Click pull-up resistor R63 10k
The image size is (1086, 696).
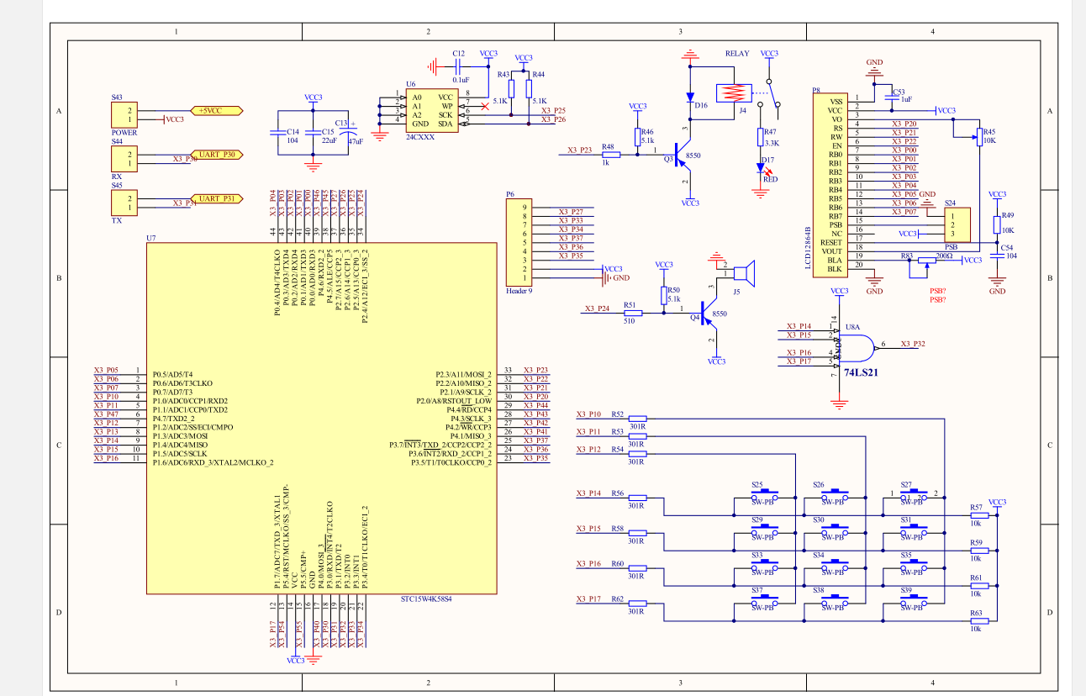coord(979,620)
